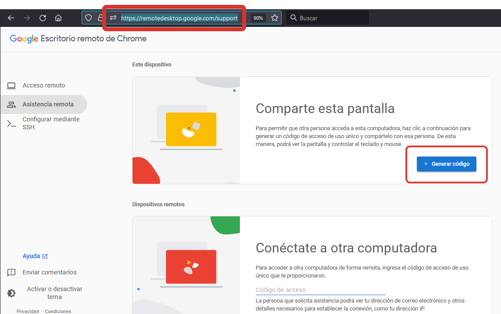Open the Privacidad link

point(28,311)
